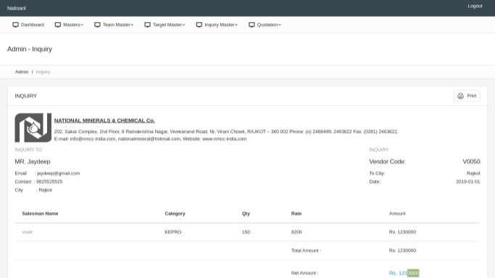Click the Team Master monitor icon
This screenshot has width=495, height=278.
[x=97, y=25]
